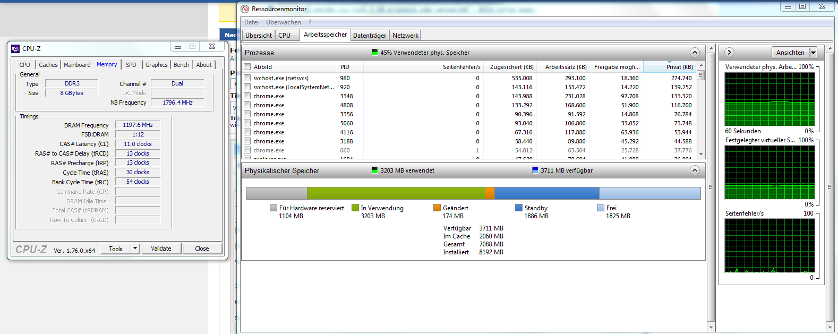Check the chrome.exe PID 4116 box
The width and height of the screenshot is (838, 334).
point(247,132)
